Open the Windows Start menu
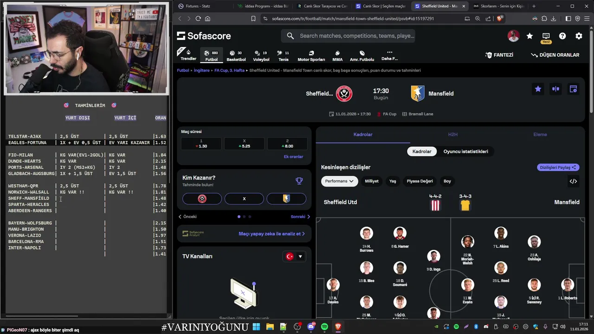 [x=256, y=327]
